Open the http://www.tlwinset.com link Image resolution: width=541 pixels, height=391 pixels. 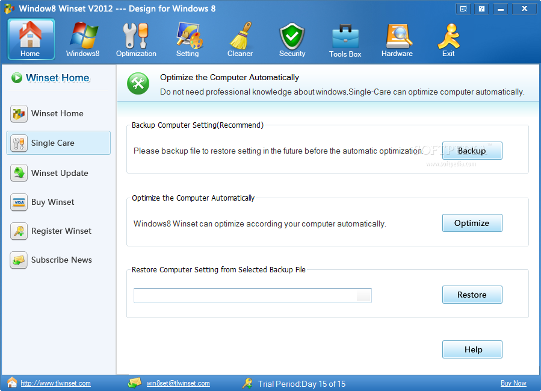pyautogui.click(x=55, y=383)
